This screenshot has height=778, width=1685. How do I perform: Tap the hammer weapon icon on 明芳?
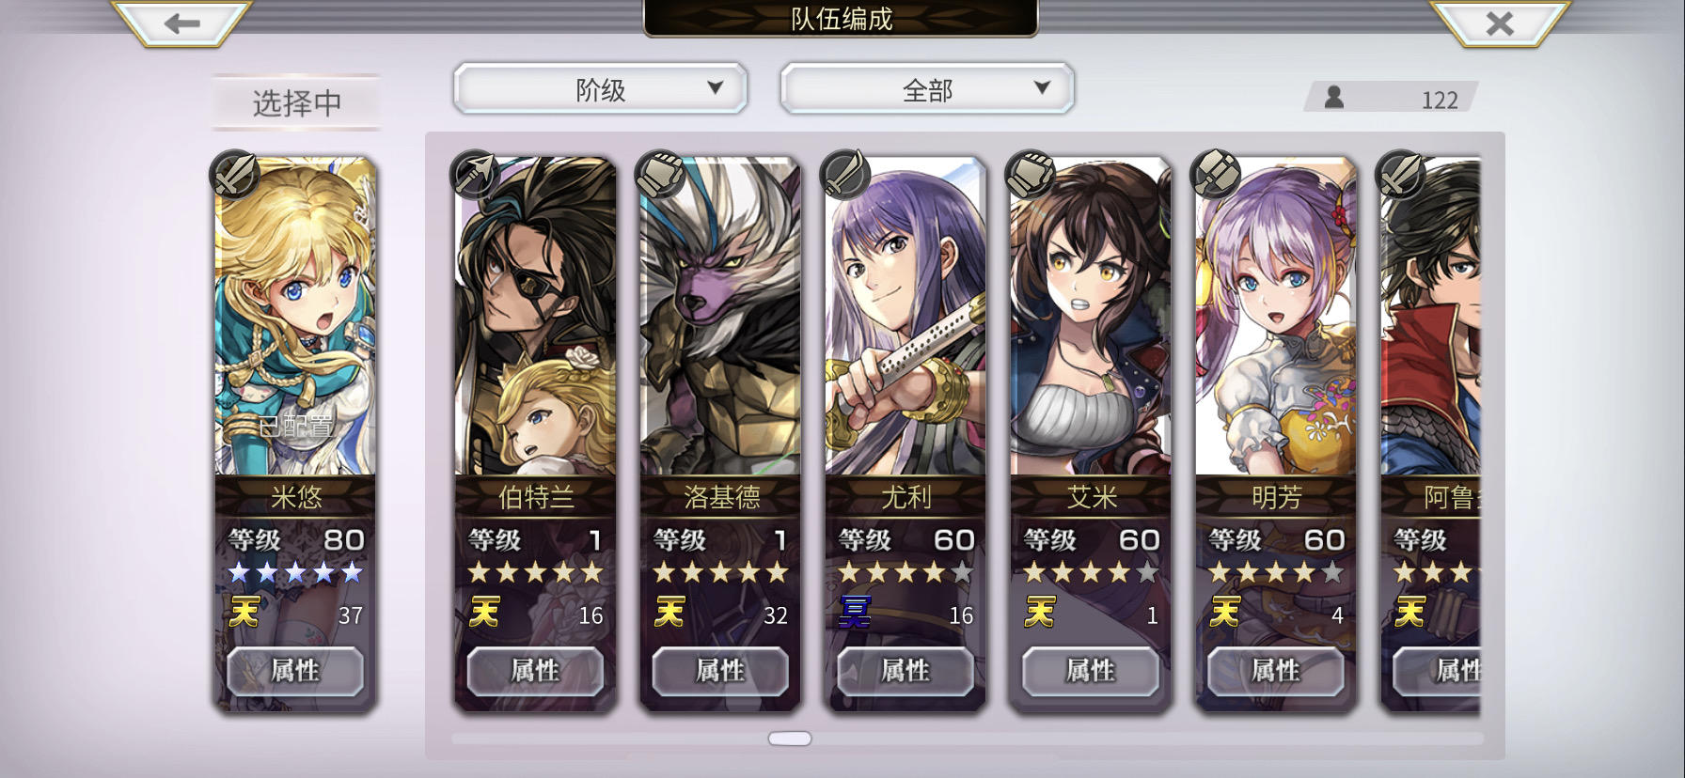tap(1216, 175)
